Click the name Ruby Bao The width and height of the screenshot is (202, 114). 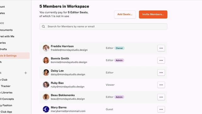[x=57, y=83]
